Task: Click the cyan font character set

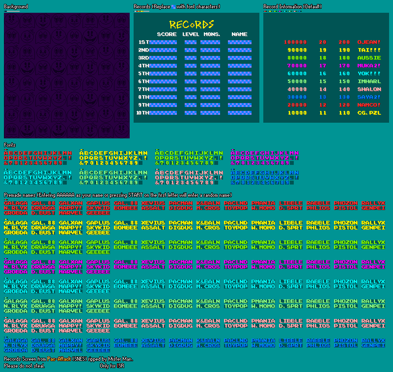Action: coord(38,178)
